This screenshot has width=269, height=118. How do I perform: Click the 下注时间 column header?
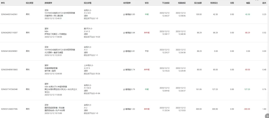(166, 3)
